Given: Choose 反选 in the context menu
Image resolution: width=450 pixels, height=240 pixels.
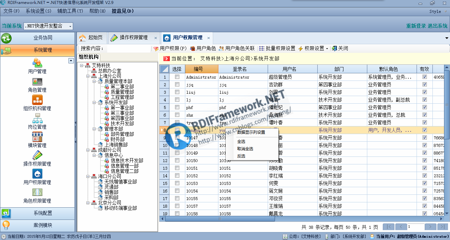Looking at the screenshot, I should click(x=241, y=156).
